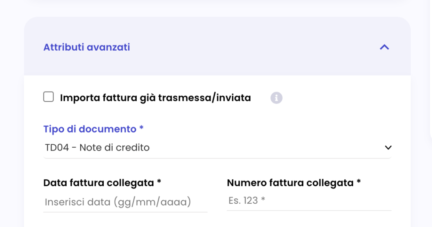The height and width of the screenshot is (227, 432).
Task: Click the asterisk after Tipo di documento
Action: 141,128
